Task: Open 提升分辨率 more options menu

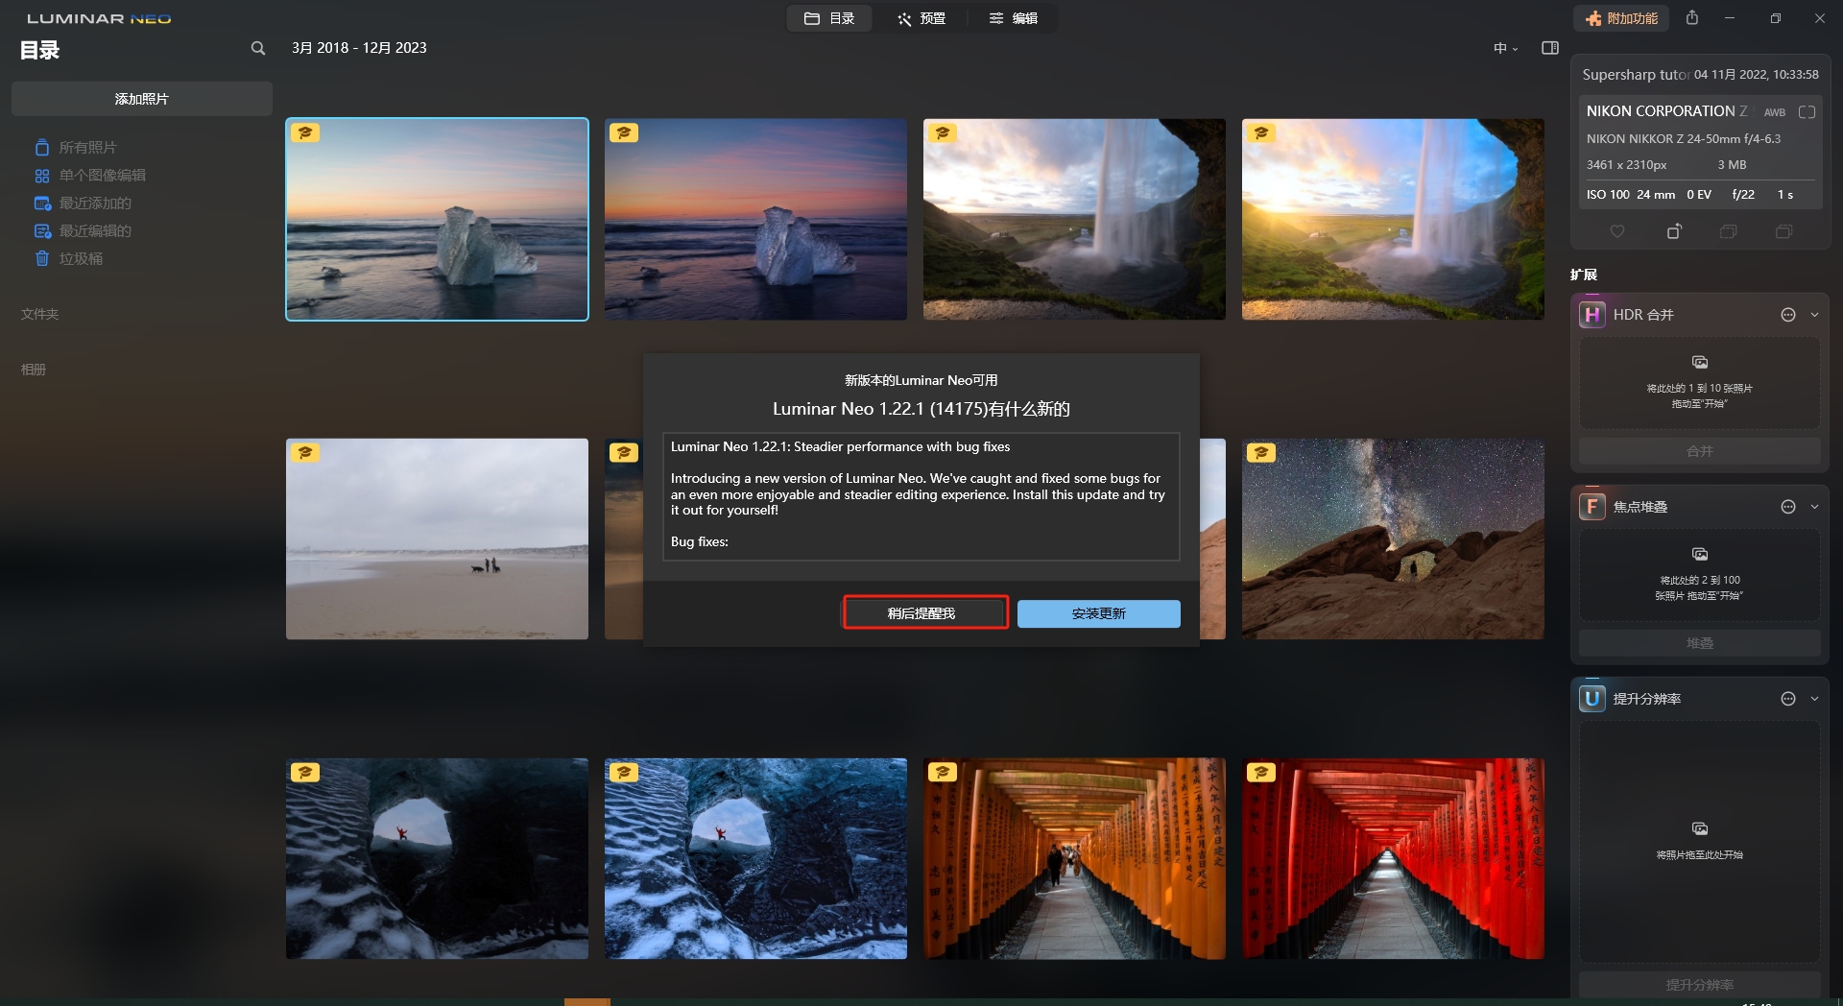Action: [x=1788, y=699]
